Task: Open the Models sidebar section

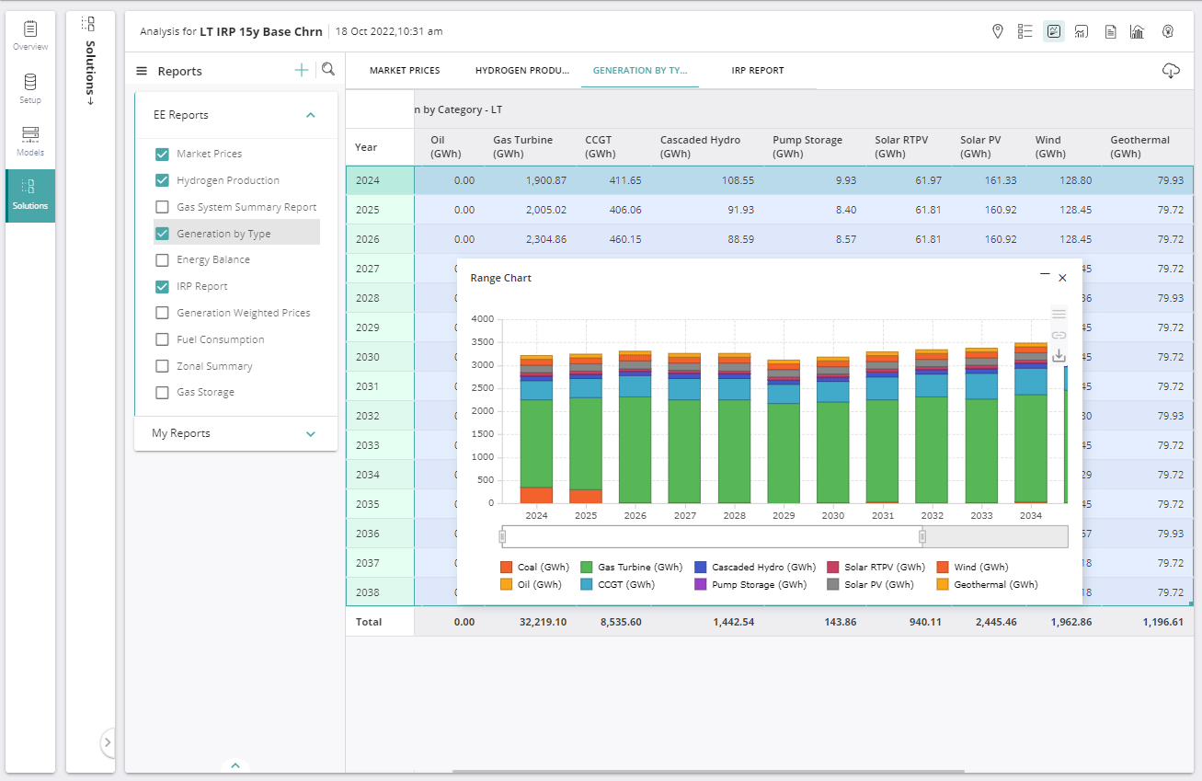Action: point(30,141)
